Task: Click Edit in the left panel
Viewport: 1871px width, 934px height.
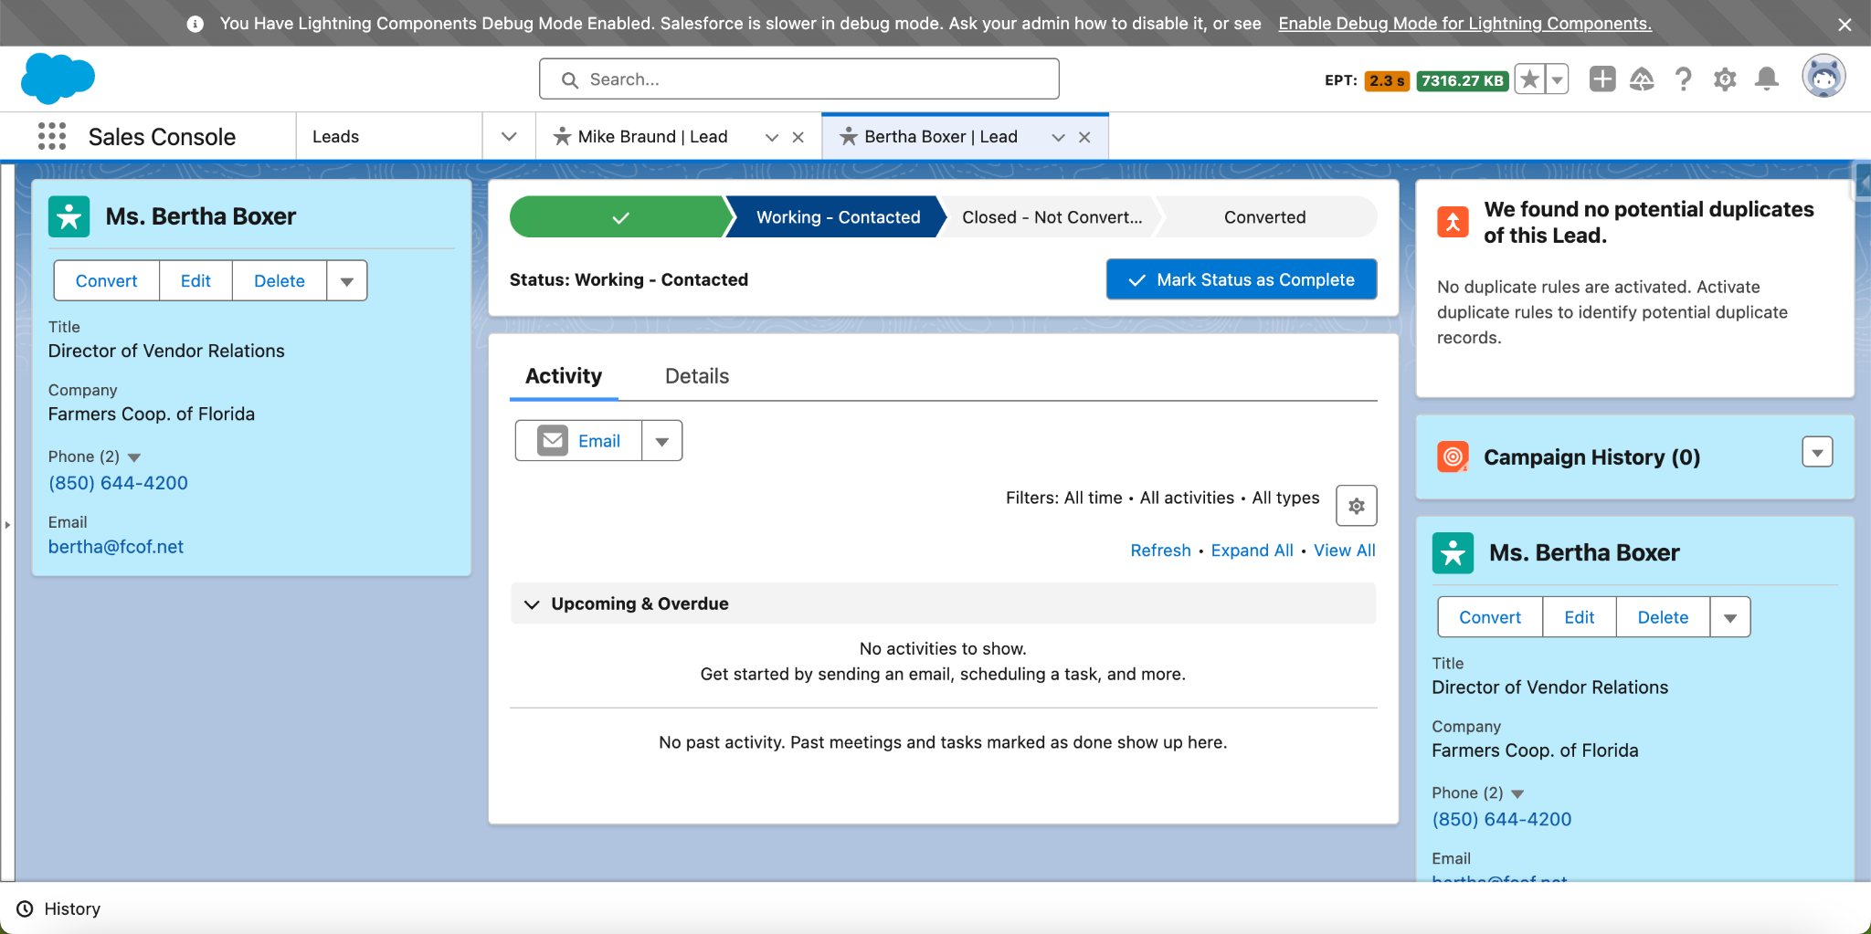Action: click(196, 280)
